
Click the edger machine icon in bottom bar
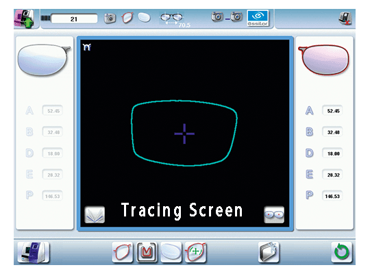point(34,252)
